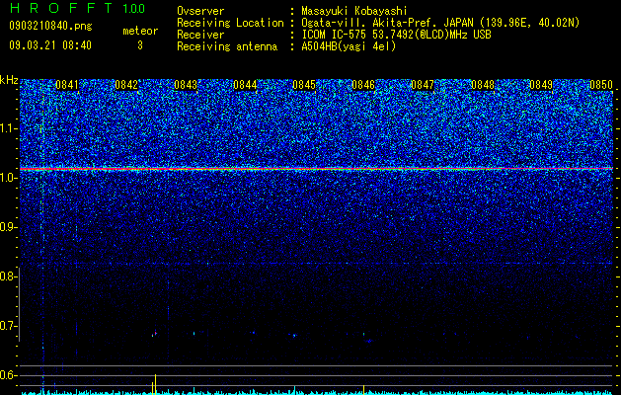Select the 0843 time label

[186, 85]
